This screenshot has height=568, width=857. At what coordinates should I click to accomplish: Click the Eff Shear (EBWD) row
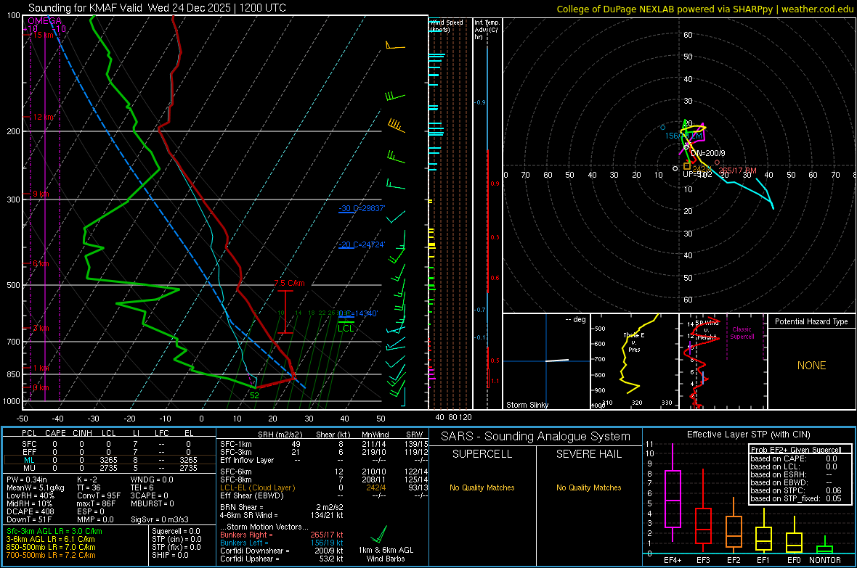323,495
